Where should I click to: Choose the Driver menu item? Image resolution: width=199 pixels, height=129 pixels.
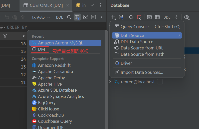[147, 63]
